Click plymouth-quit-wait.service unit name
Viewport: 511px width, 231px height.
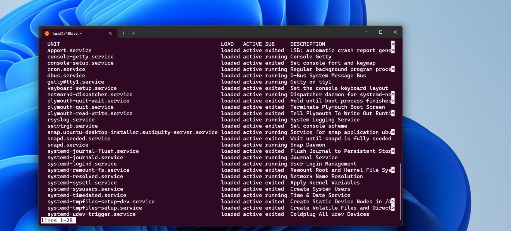(x=88, y=101)
